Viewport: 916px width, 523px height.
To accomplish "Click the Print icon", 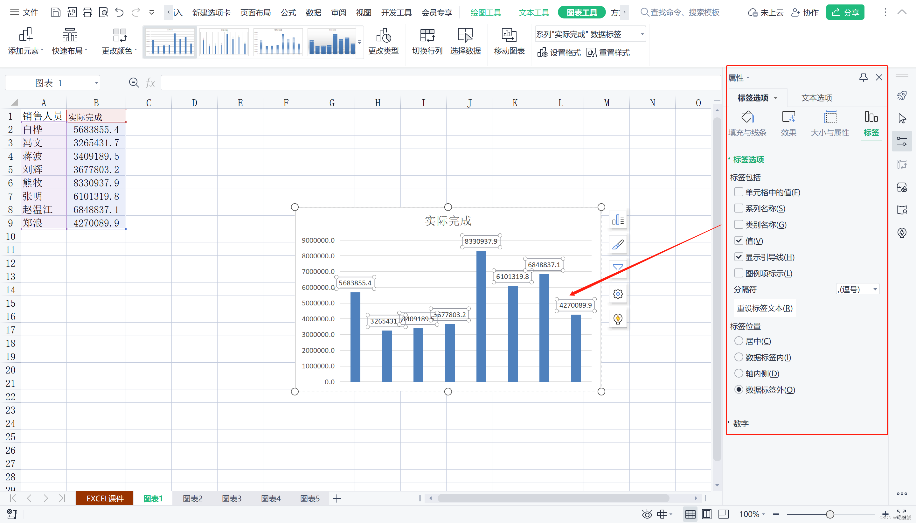I will [x=87, y=13].
